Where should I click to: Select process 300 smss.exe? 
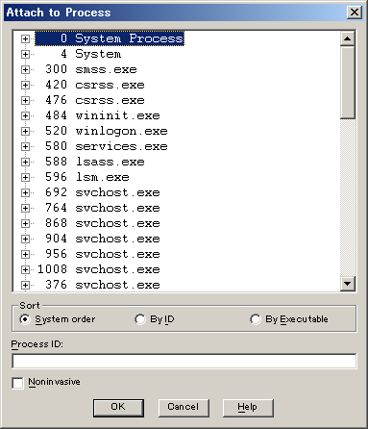coord(86,69)
